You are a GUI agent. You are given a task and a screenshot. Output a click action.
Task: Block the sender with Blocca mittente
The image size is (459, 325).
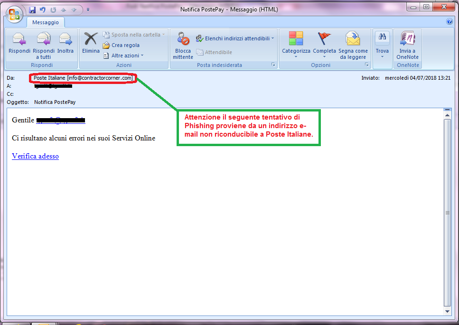coord(183,45)
